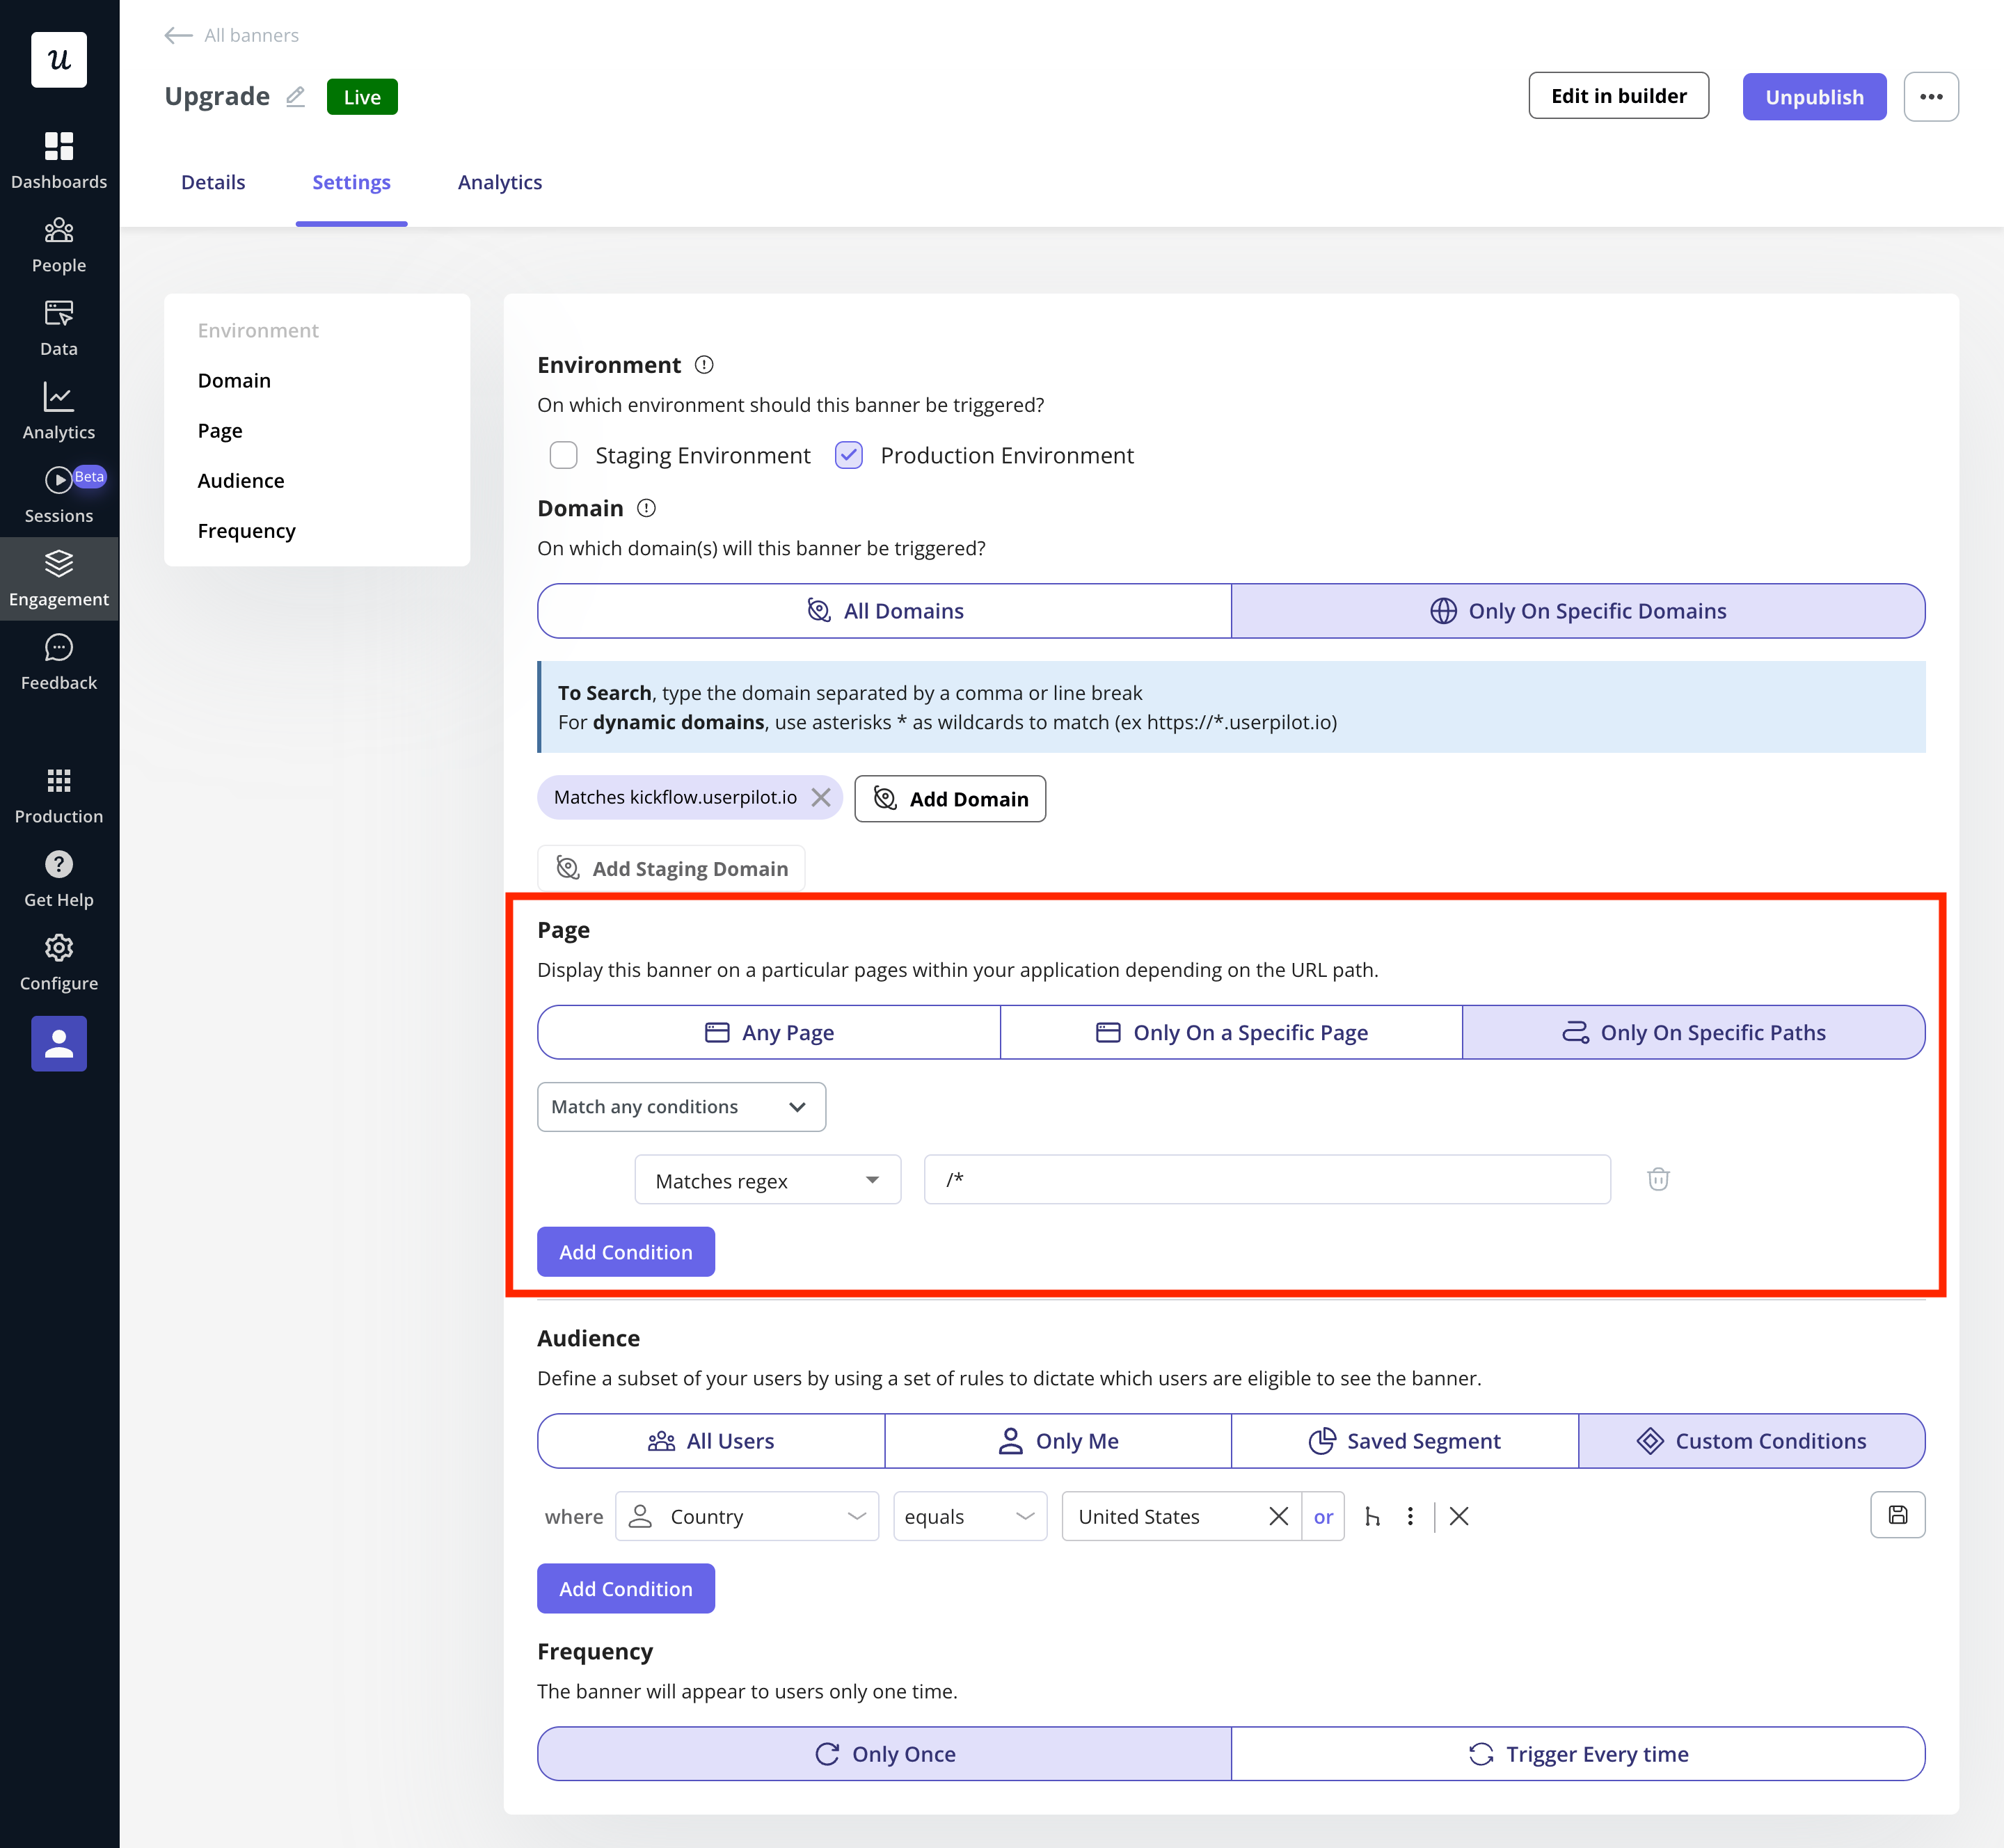The image size is (2004, 1848).
Task: Open Match any conditions dropdown
Action: (681, 1107)
